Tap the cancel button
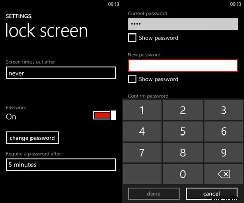 coord(212,194)
